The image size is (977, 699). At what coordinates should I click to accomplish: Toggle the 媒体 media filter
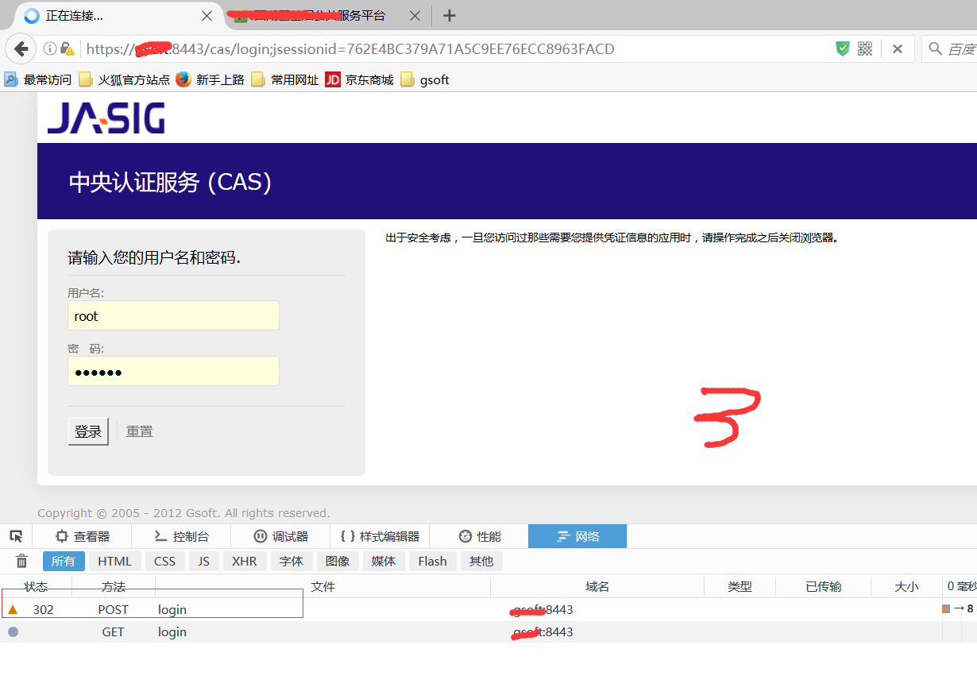(384, 561)
